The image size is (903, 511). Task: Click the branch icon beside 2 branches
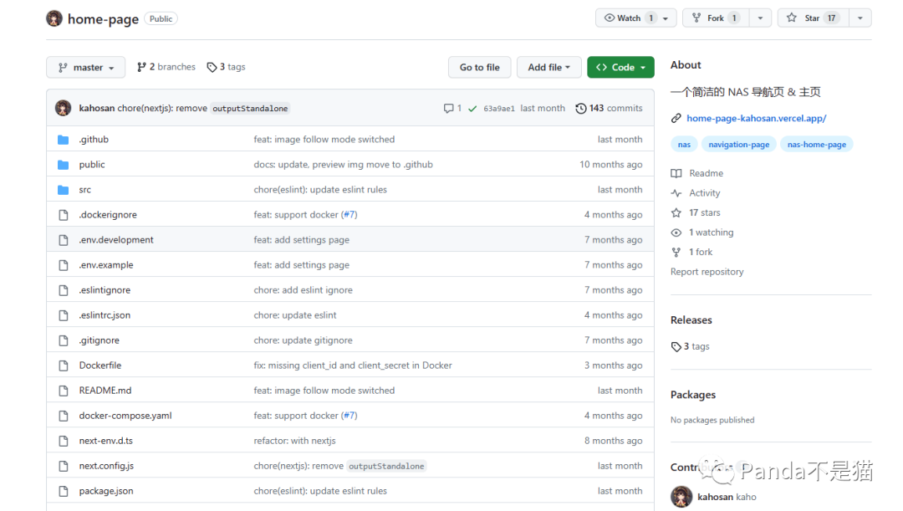click(x=141, y=68)
